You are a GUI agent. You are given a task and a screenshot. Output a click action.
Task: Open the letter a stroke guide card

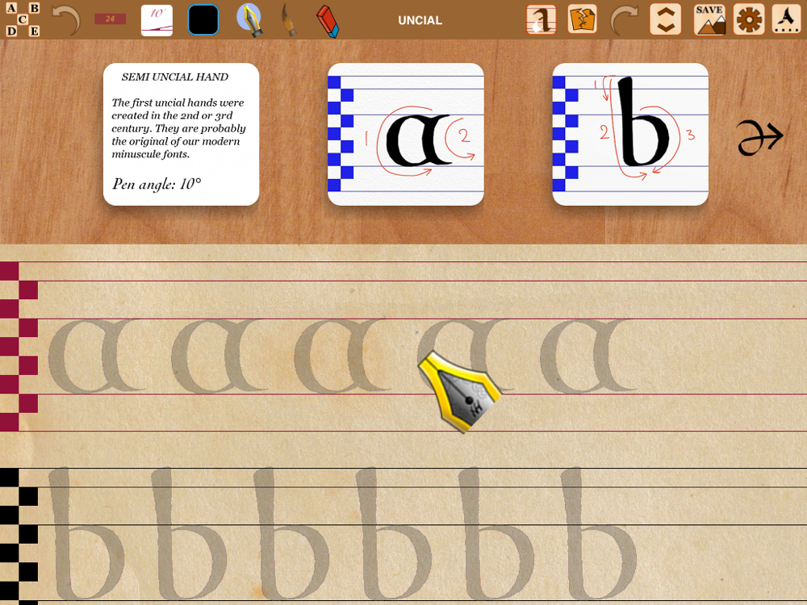point(406,134)
